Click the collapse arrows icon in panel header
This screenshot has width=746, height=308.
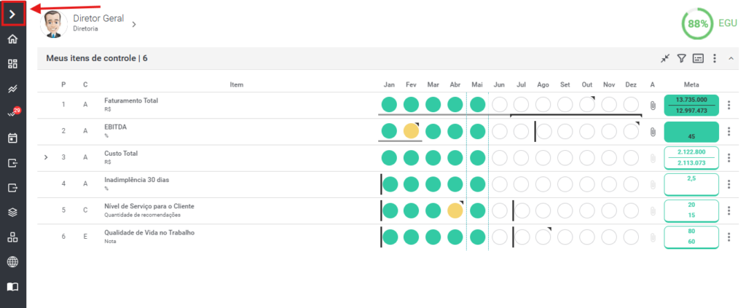click(x=665, y=58)
